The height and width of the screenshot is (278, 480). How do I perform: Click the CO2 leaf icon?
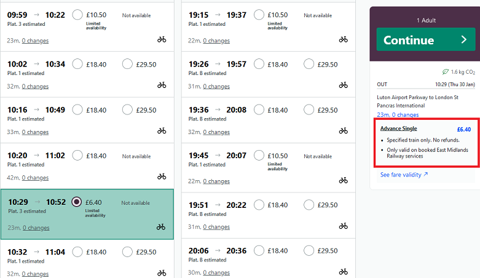(x=445, y=72)
